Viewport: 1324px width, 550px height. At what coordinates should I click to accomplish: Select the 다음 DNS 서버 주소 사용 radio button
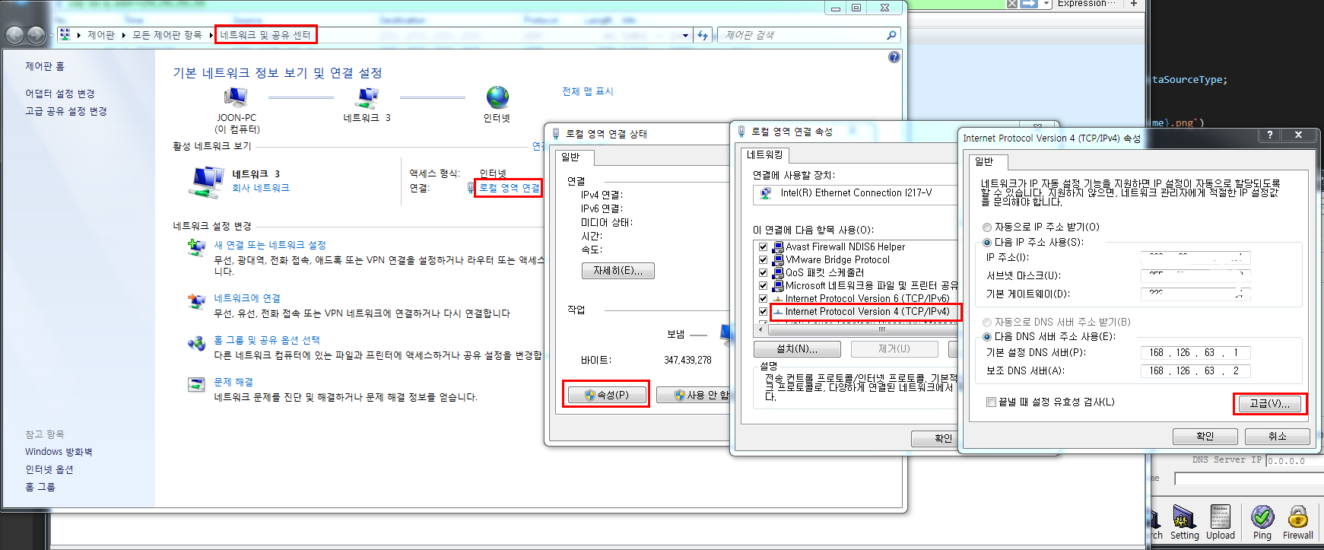click(x=987, y=336)
